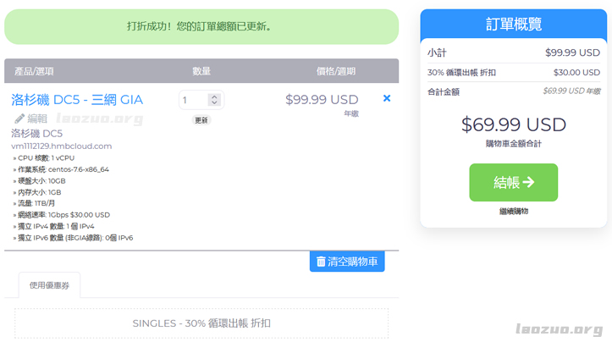This screenshot has width=612, height=342.
Task: Select the 使用優惠券 tab
Action: click(49, 285)
